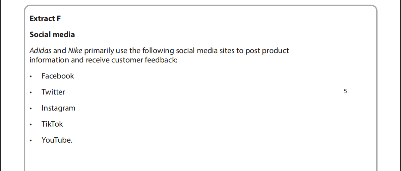Click the Facebook list item
This screenshot has height=171, width=401.
(58, 76)
